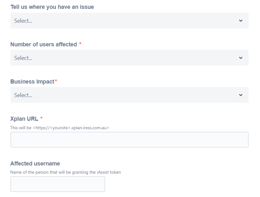Click the 'Select...' placeholder in the Business Impact field
Screen dimensions: 260x197
pos(23,95)
